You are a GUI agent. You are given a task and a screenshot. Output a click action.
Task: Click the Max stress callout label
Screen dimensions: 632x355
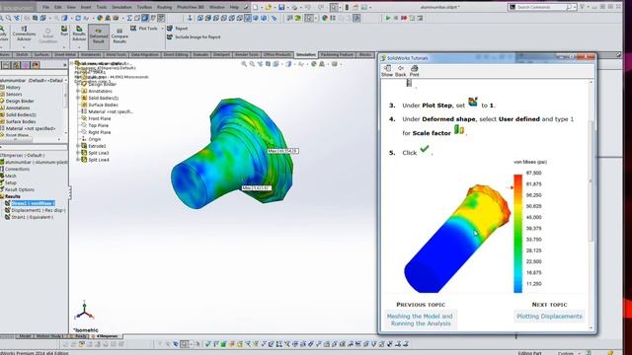point(283,151)
